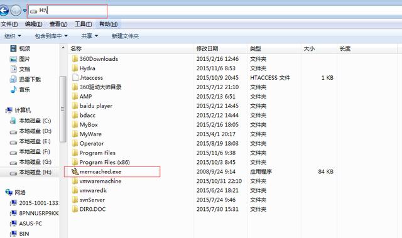Screen dimensions: 402x238
Task: Select network computer ASUS-PC
Action: pos(26,224)
